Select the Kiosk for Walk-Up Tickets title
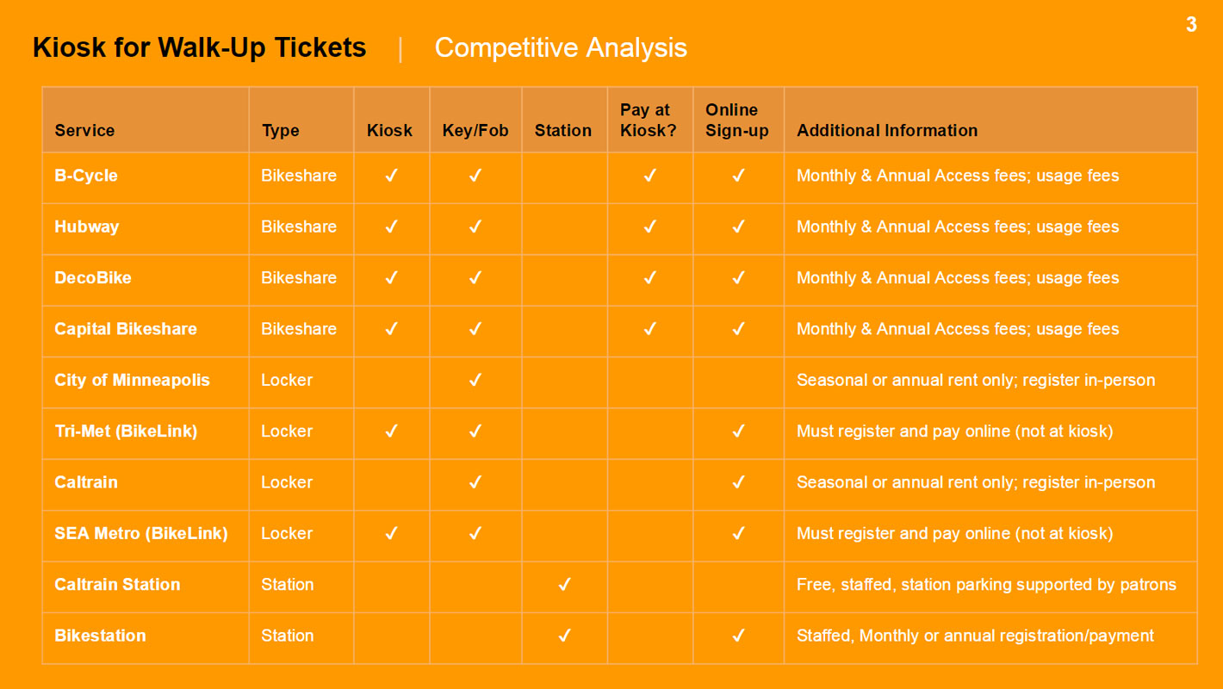 tap(200, 47)
